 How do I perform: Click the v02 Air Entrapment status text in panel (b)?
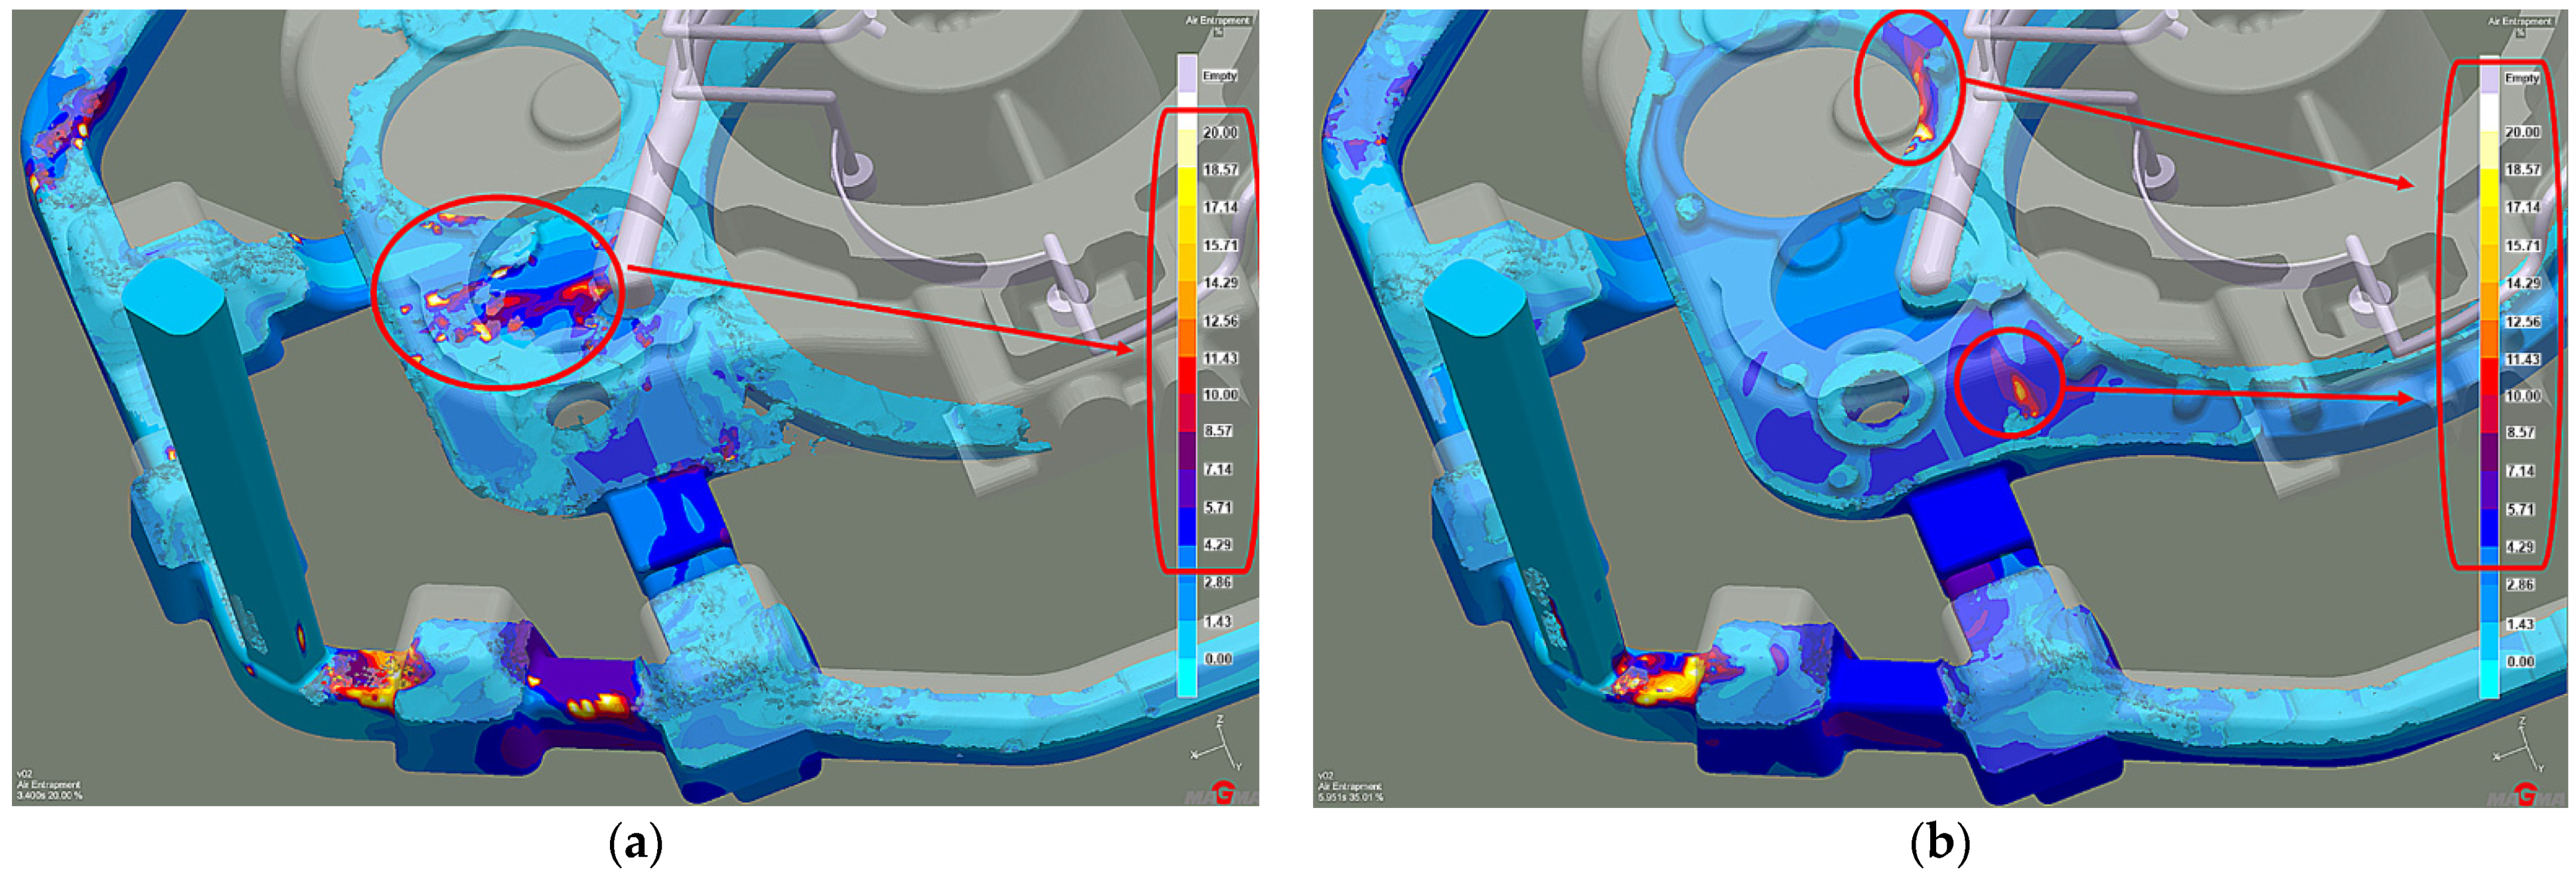[x=1350, y=786]
